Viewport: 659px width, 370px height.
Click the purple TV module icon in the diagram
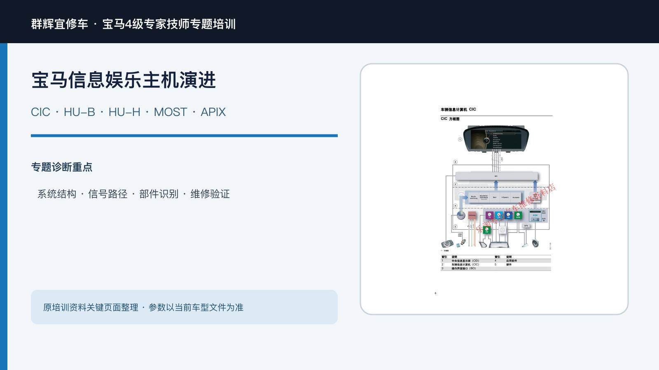(489, 215)
